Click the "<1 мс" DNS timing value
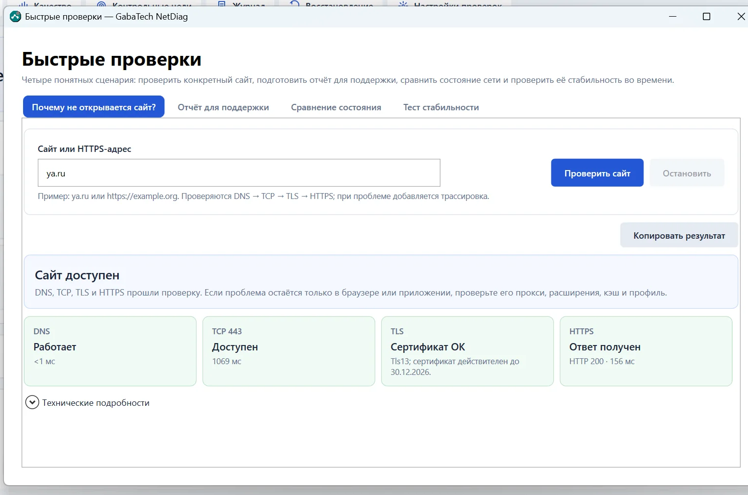The width and height of the screenshot is (748, 495). point(44,361)
